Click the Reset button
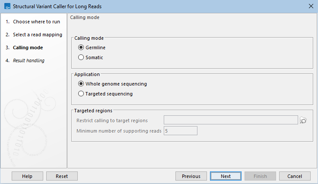Screen dimensions: 318x184 click(62, 176)
